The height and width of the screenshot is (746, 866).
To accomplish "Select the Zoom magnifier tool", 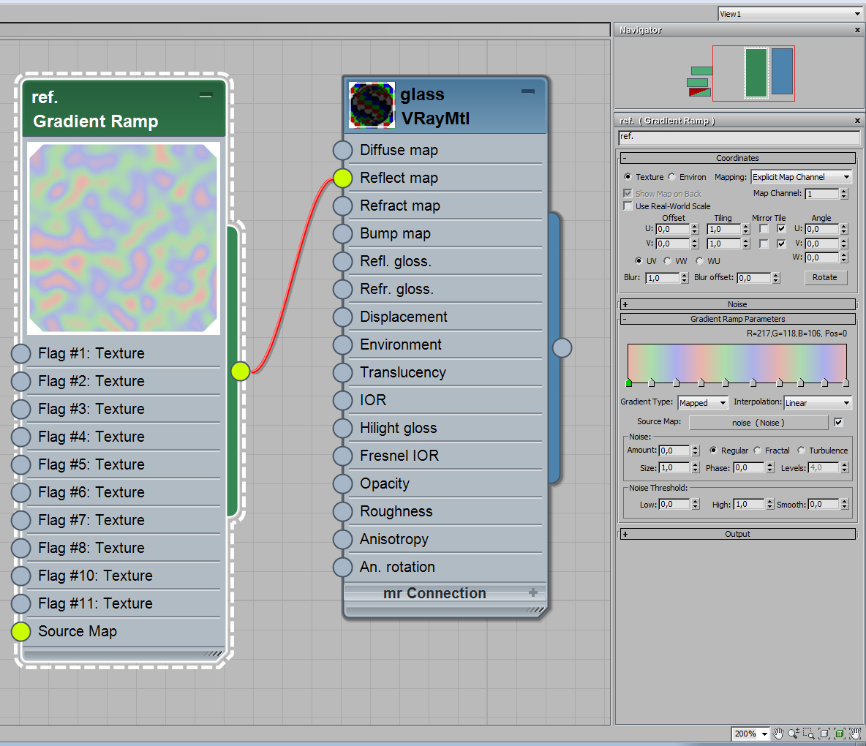I will coord(794,734).
